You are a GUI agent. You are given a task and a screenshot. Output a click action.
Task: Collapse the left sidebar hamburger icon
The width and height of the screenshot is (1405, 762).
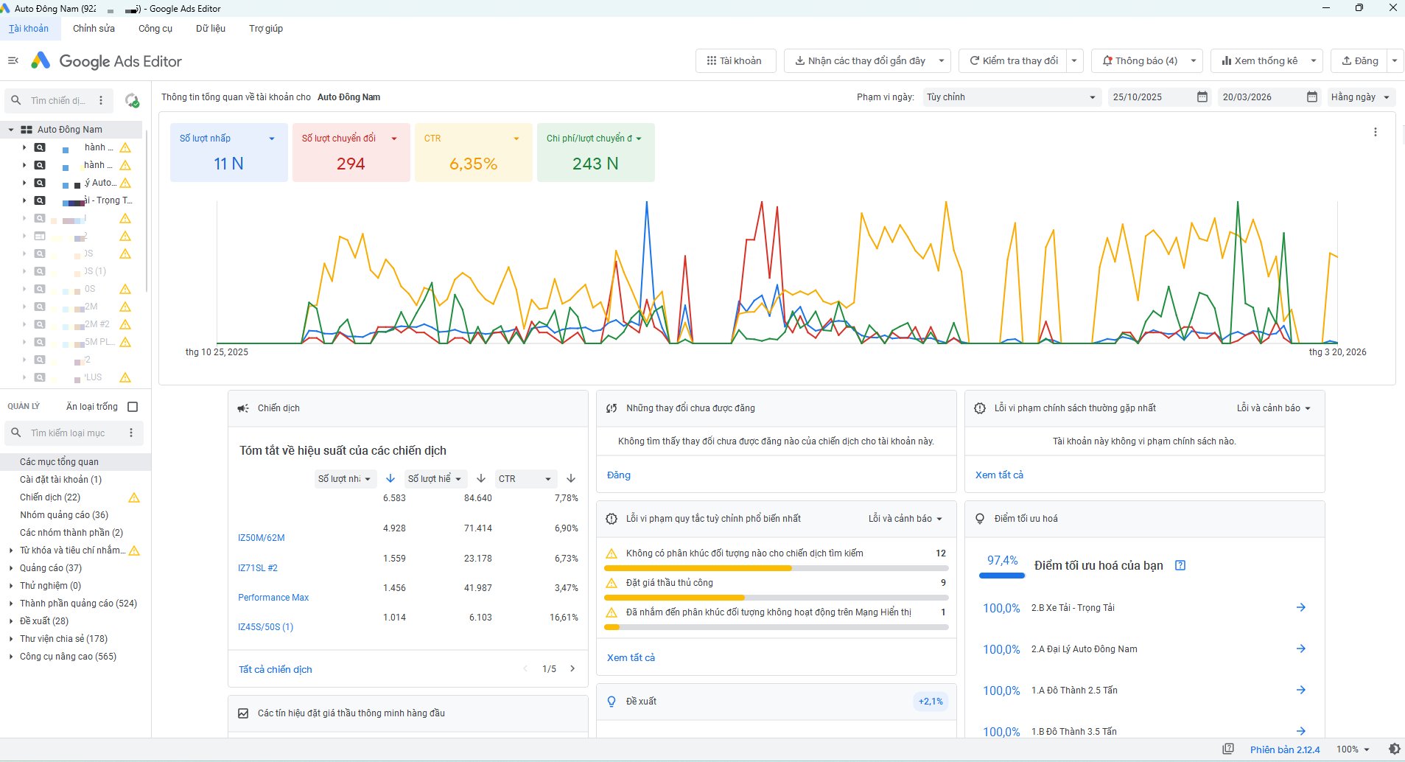[x=13, y=60]
